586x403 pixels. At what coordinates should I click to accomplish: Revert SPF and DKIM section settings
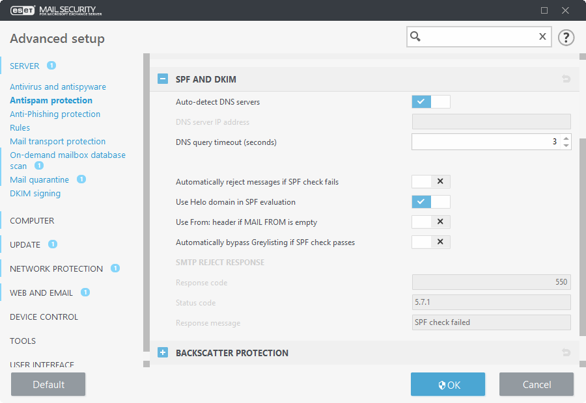tap(566, 79)
